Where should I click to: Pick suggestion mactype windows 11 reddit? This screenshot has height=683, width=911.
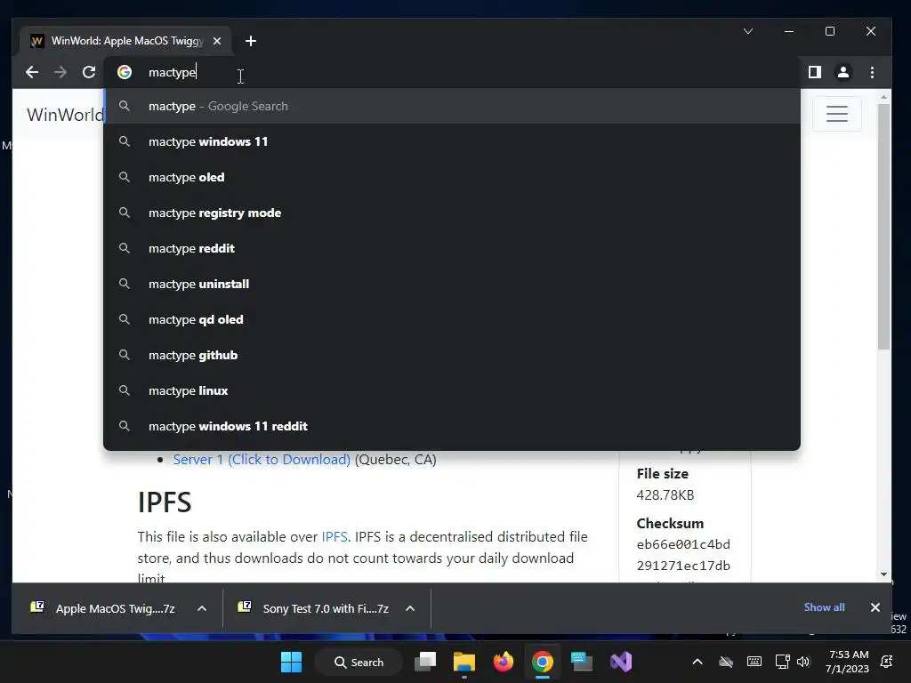coord(452,426)
